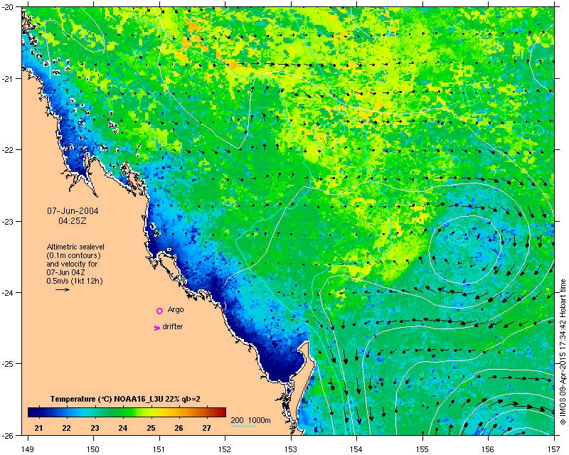Screen dimensions: 569x455
Task: Click the cyan 200 1000m depth contour legend line
Action: [243, 427]
